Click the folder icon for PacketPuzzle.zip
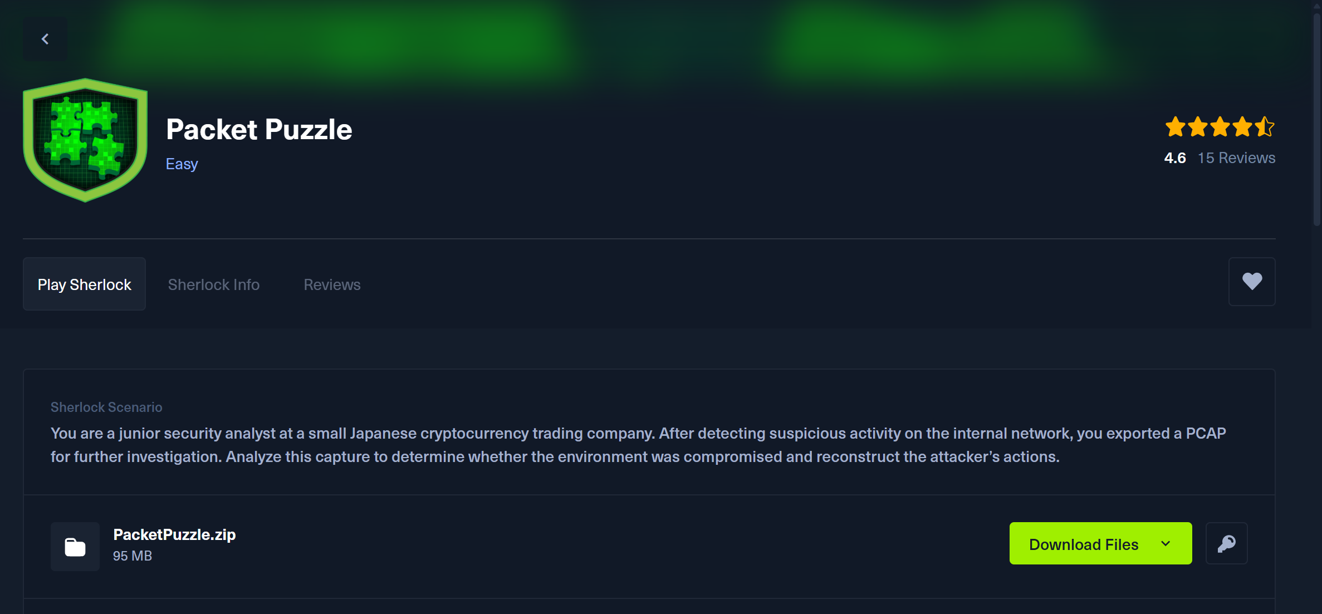Viewport: 1322px width, 614px height. point(75,547)
